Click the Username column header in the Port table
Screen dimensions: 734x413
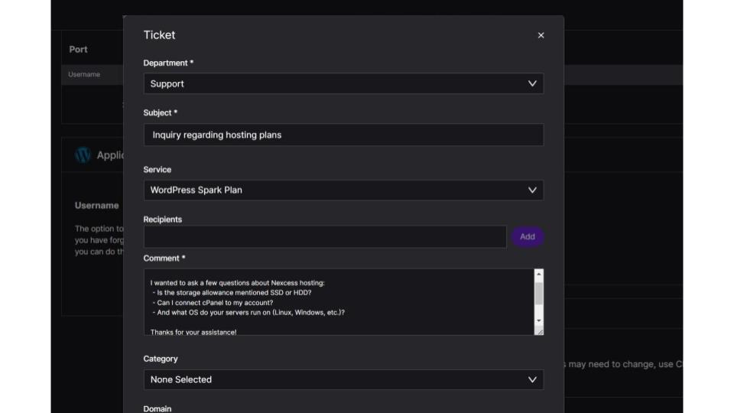click(x=84, y=74)
